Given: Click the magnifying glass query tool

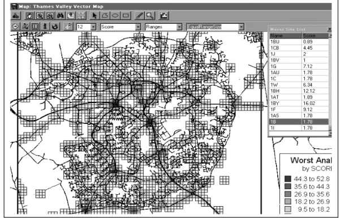Looking at the screenshot, I should click(x=150, y=16).
